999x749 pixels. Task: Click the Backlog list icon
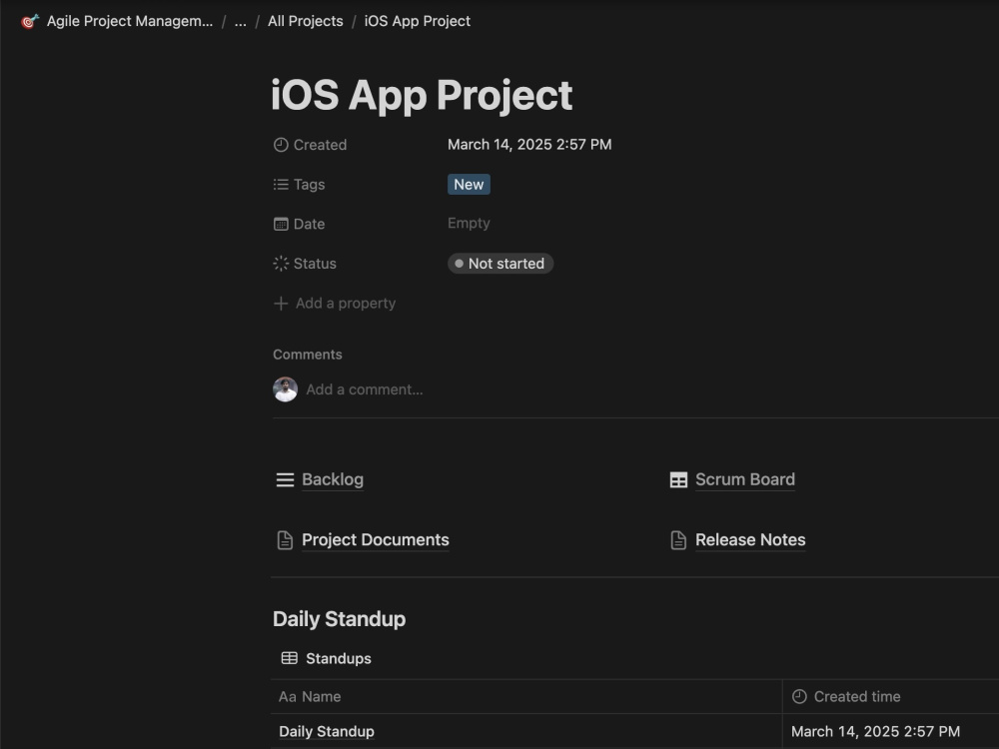point(285,479)
